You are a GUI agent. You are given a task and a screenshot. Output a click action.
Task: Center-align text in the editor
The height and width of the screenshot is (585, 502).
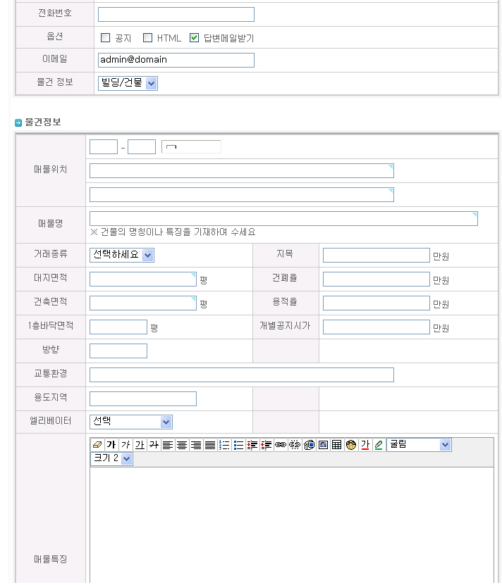(182, 445)
